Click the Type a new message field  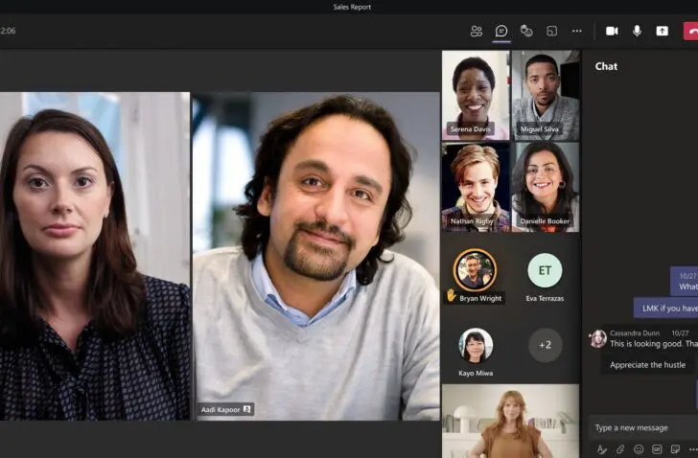[x=642, y=427]
